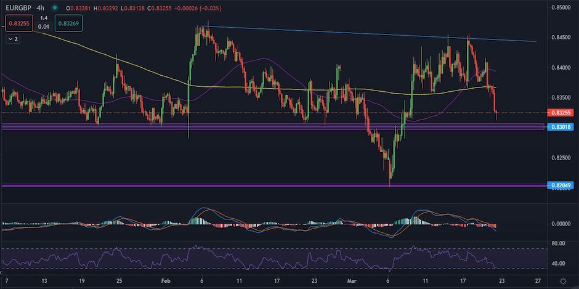Click the open value O0.83281
The height and width of the screenshot is (289, 579).
tap(78, 7)
